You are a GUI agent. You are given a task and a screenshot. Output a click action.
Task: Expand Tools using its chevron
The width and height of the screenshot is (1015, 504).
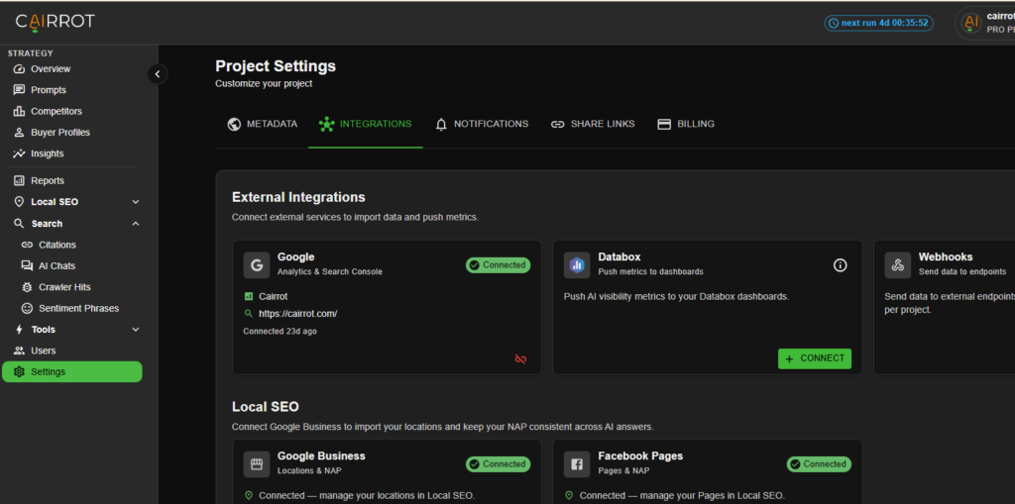coord(135,330)
